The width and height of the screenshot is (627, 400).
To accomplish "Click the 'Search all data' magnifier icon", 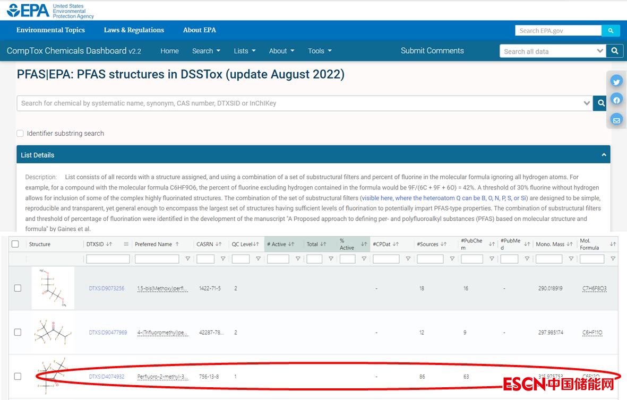I will point(614,51).
